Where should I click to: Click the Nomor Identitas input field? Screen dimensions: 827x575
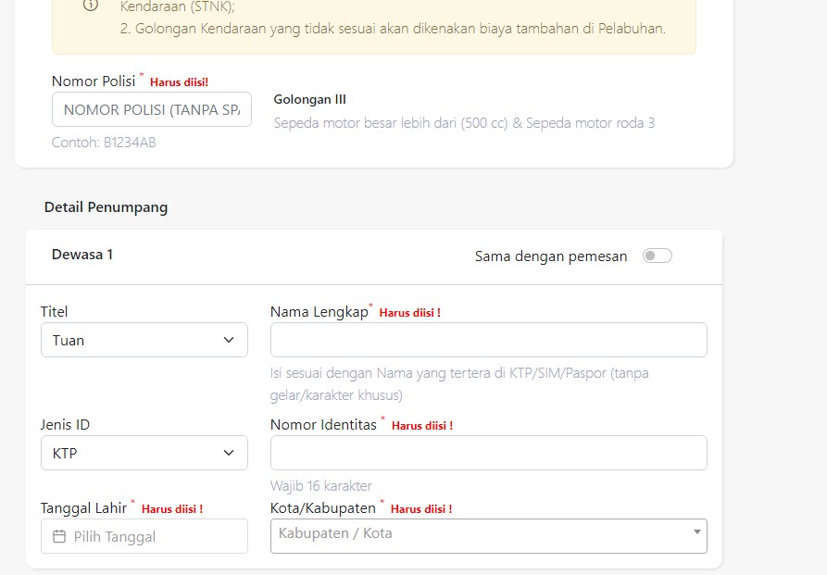(488, 453)
